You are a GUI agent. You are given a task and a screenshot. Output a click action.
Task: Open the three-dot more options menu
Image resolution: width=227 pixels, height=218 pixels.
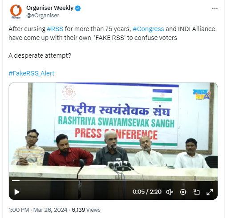tap(215, 8)
